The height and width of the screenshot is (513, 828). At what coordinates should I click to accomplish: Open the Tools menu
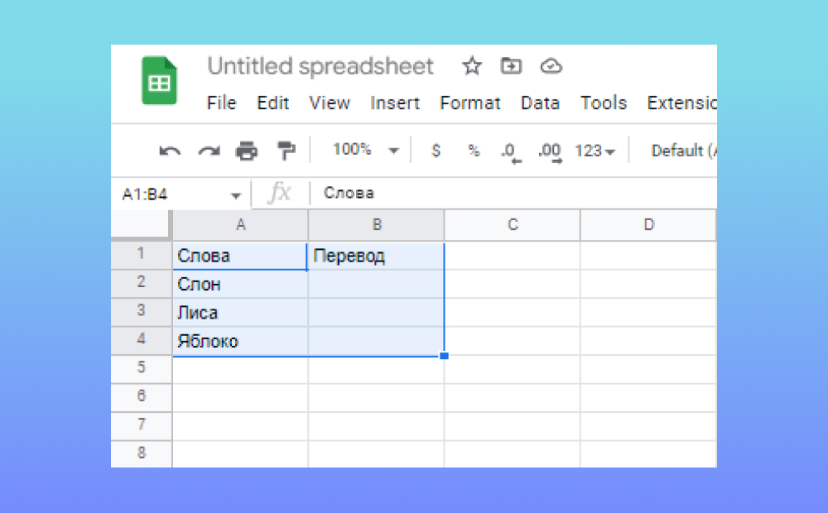603,103
